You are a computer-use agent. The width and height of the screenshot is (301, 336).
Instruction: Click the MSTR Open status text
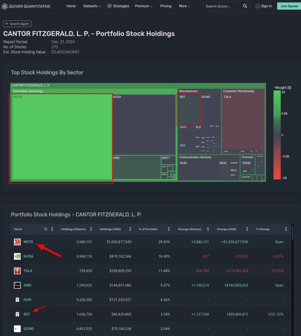279,242
